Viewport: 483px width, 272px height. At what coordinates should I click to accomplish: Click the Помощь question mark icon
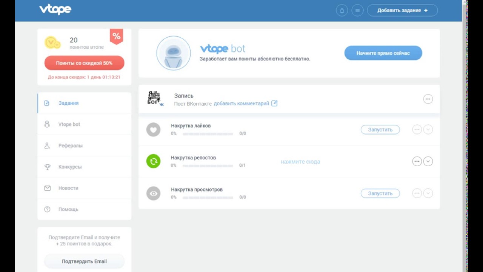47,209
